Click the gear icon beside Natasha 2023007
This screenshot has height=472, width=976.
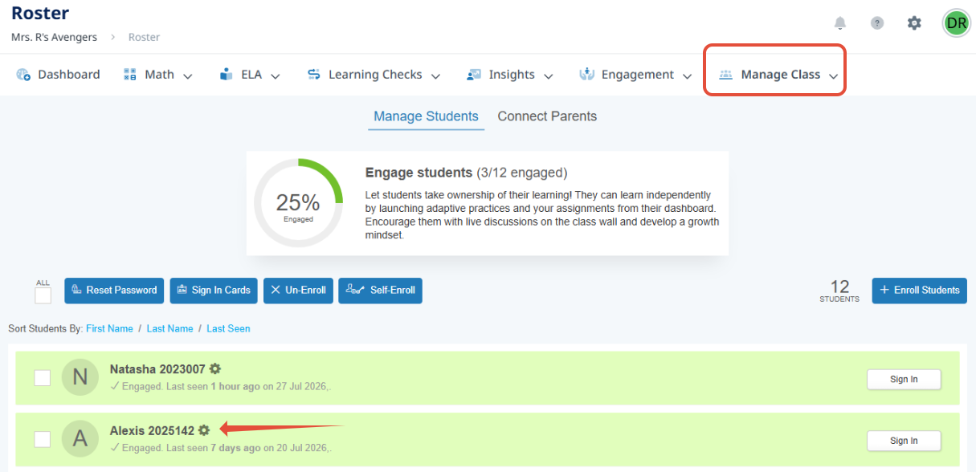[x=215, y=369]
